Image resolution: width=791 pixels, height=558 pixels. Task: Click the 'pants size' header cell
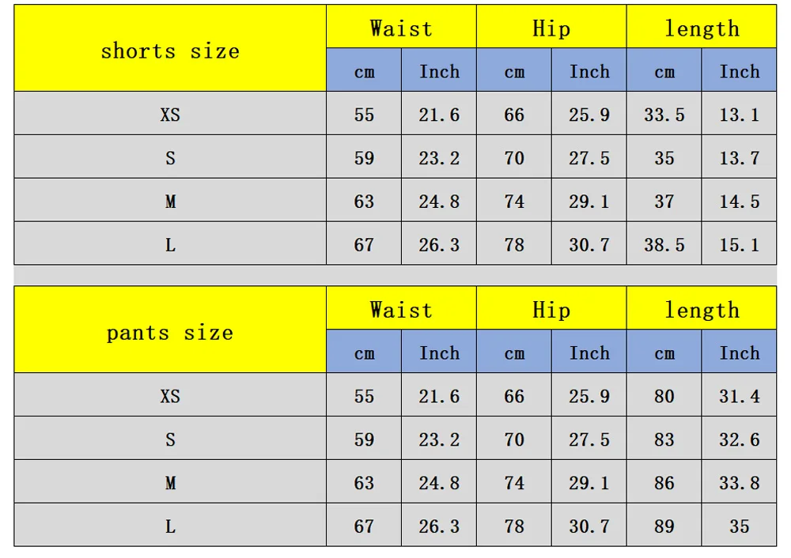pyautogui.click(x=170, y=330)
